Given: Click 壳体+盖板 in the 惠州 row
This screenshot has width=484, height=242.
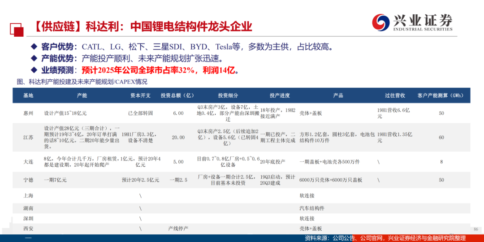Looking at the screenshot, I should 311,113.
